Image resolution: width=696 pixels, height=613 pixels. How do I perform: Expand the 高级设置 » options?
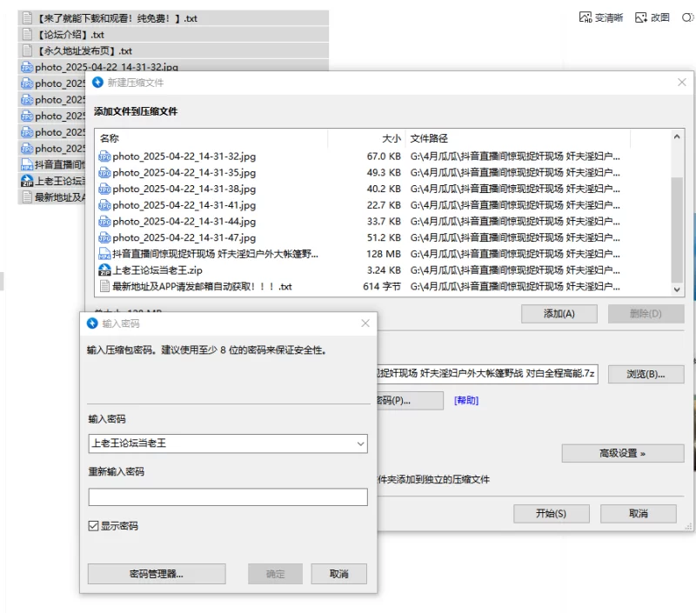tap(622, 453)
